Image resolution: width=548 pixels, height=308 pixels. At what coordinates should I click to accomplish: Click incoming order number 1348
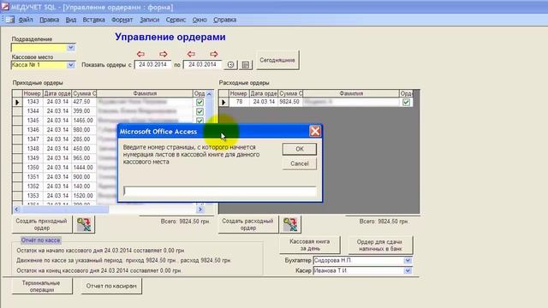pos(33,149)
